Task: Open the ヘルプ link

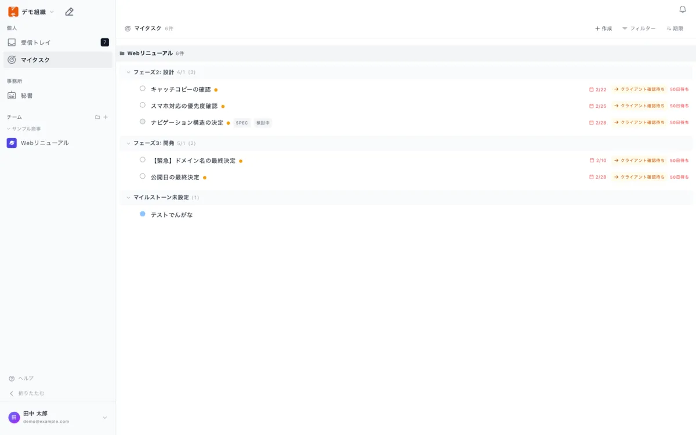Action: (x=21, y=378)
